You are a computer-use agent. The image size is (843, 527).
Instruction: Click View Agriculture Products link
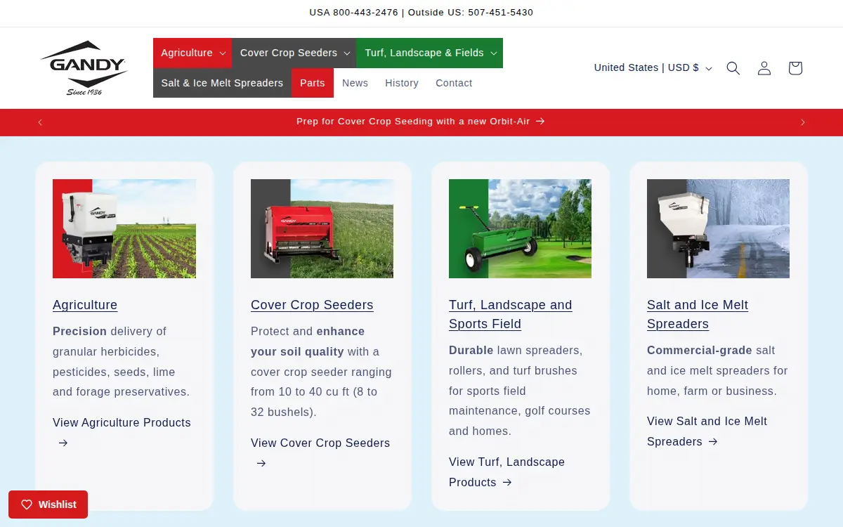pos(122,432)
